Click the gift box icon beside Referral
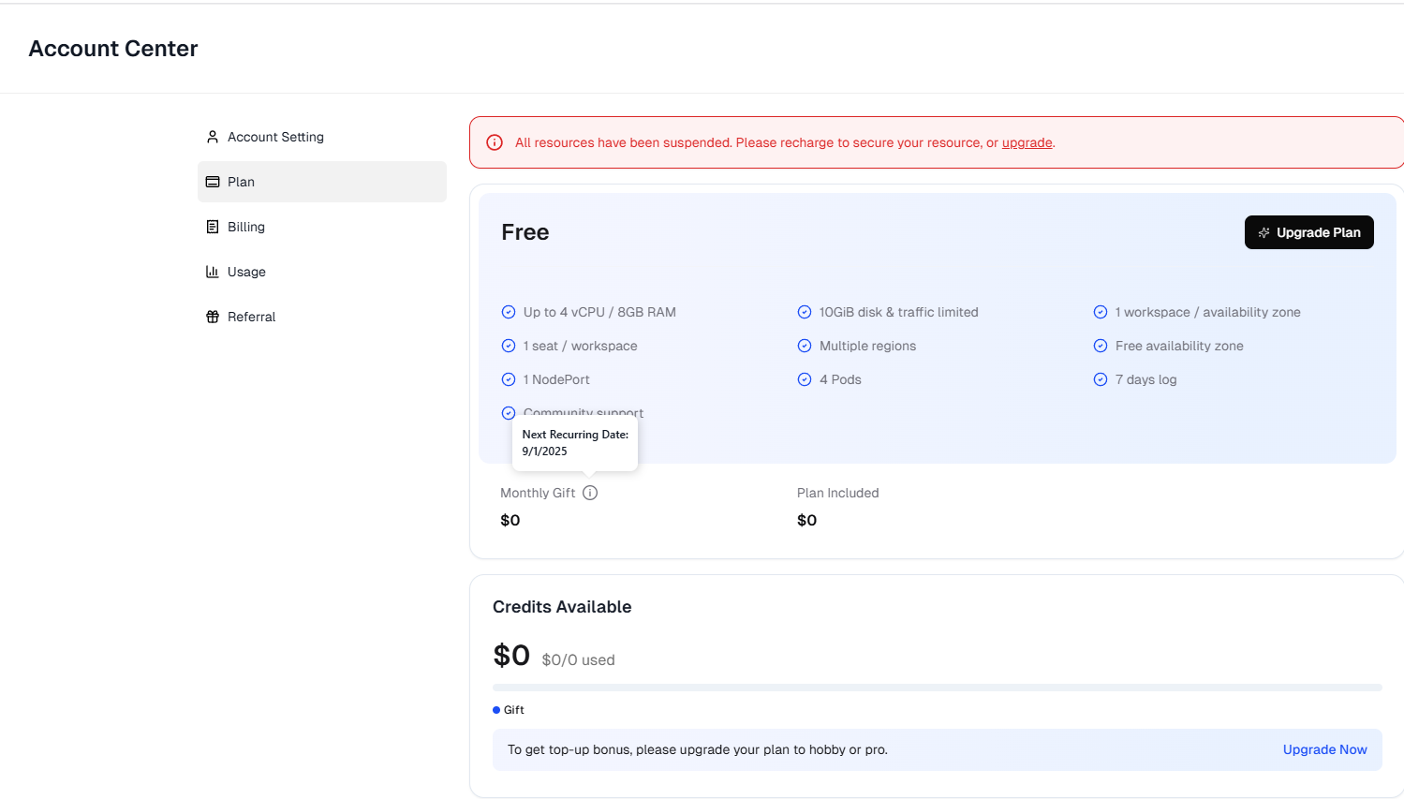1404x799 pixels. (213, 317)
